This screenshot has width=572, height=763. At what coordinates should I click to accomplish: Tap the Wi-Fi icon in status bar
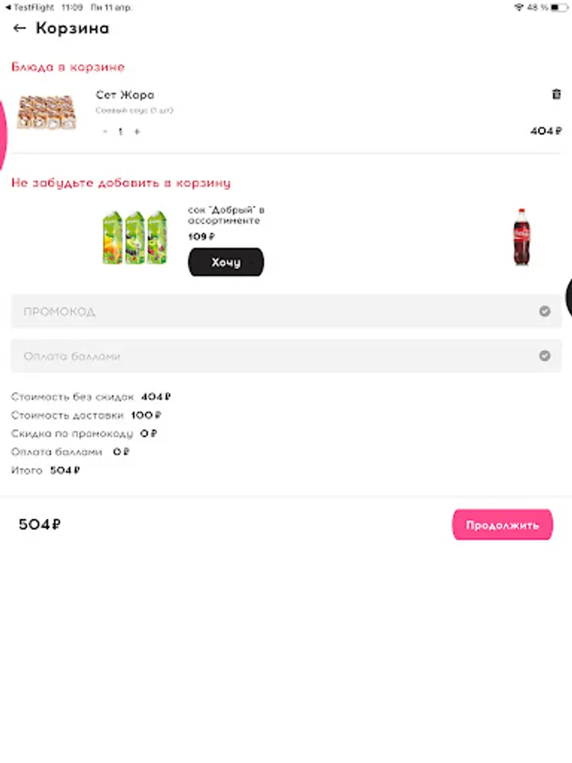(519, 8)
